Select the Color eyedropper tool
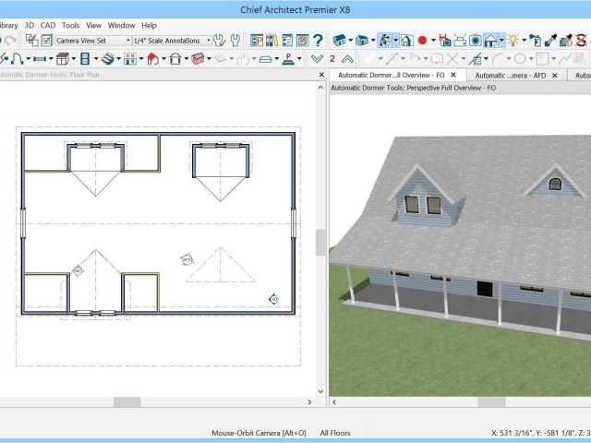 click(553, 41)
